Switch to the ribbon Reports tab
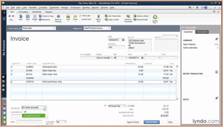The image size is (223, 127). tap(49, 12)
